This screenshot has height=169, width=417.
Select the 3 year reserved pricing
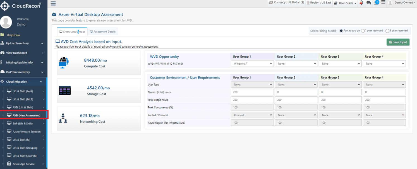(387, 31)
